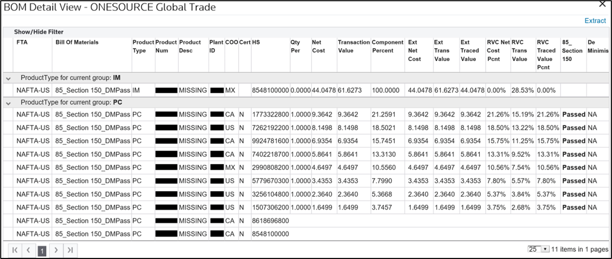Sort by the Product Num column header

tap(166, 47)
